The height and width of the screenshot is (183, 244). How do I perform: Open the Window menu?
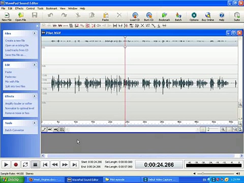pyautogui.click(x=73, y=8)
